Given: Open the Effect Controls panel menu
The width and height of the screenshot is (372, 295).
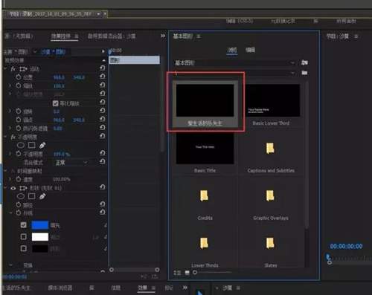Looking at the screenshot, I should pos(77,36).
